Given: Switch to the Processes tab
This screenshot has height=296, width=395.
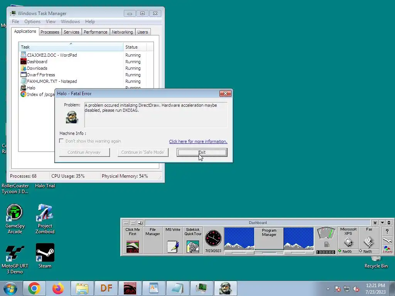Looking at the screenshot, I should [50, 32].
